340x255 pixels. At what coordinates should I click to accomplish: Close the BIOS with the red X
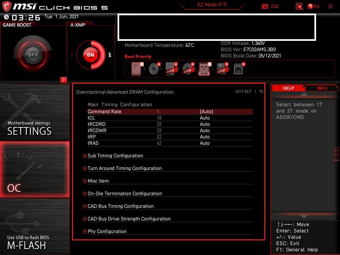(x=330, y=7)
